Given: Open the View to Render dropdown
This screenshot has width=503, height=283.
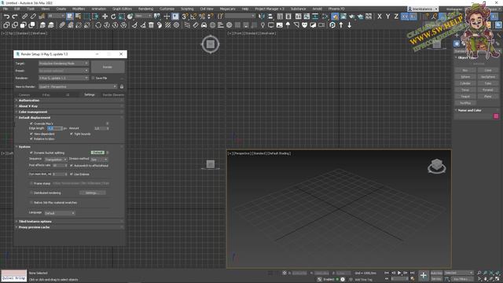Looking at the screenshot, I should (78, 86).
